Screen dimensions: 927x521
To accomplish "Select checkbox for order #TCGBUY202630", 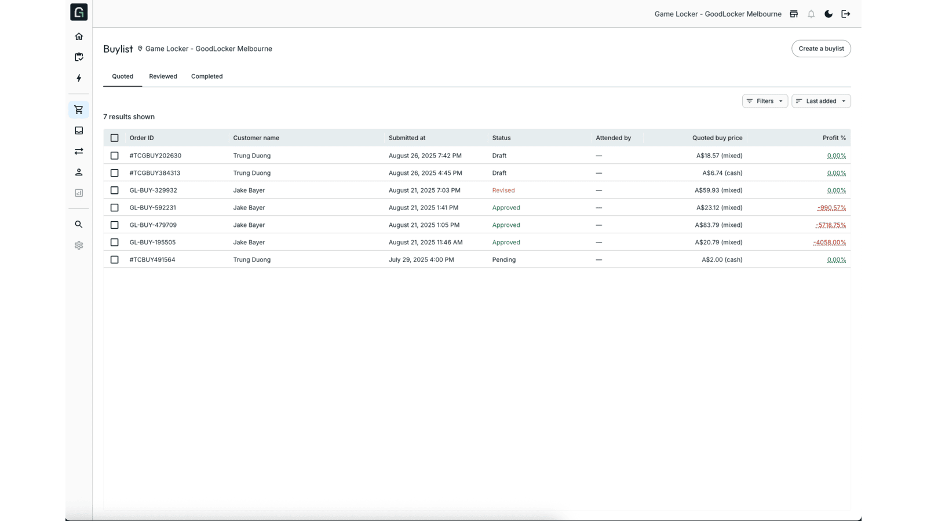I will click(x=115, y=156).
